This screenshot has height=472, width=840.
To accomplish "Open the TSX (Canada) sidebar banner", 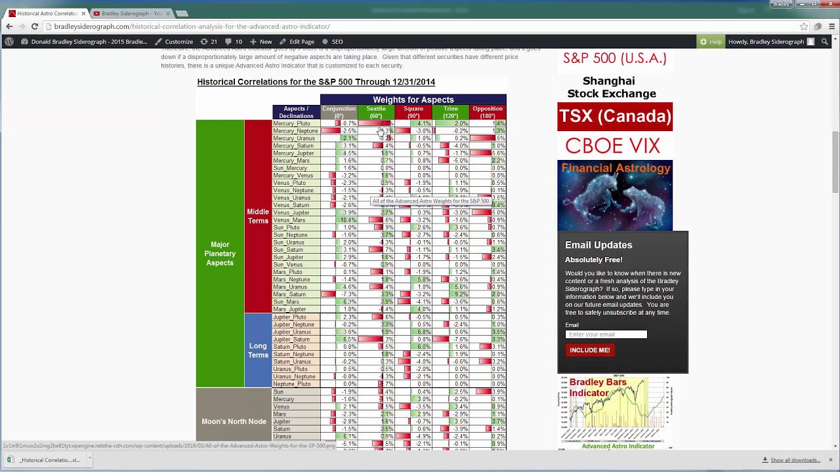I will click(615, 117).
